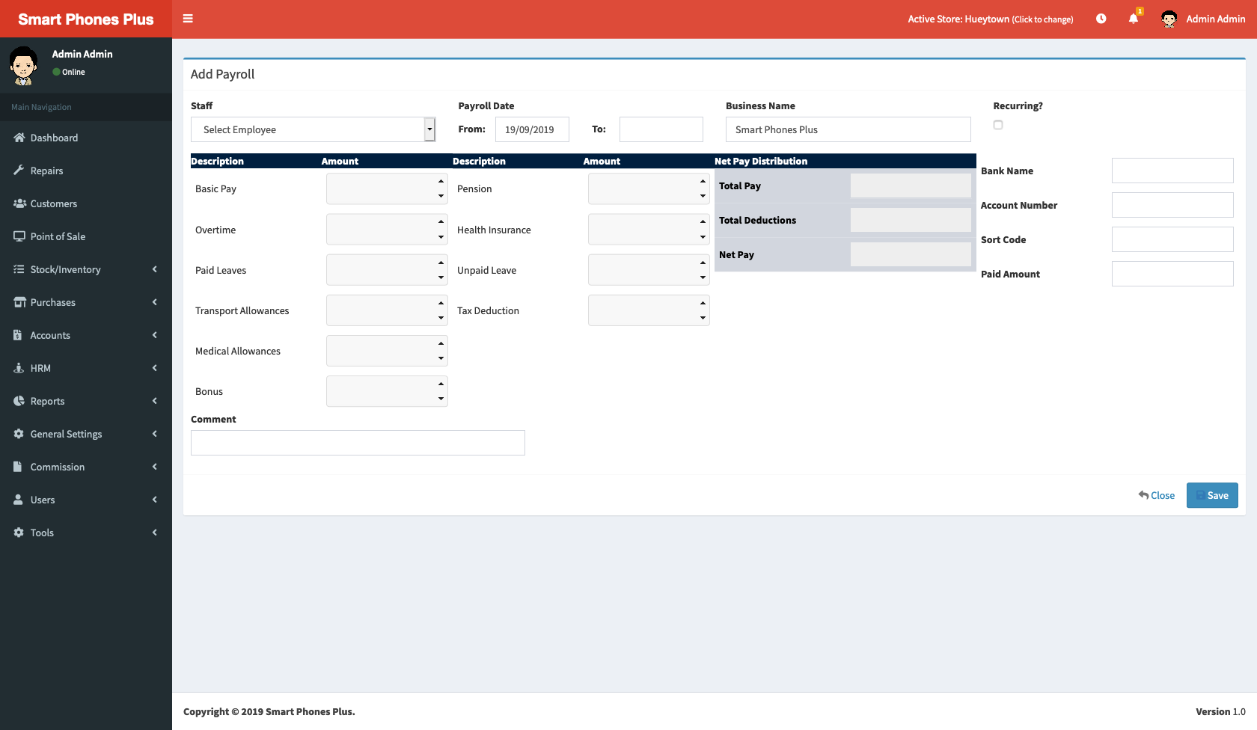
Task: Open the Select Employee dropdown
Action: point(313,129)
